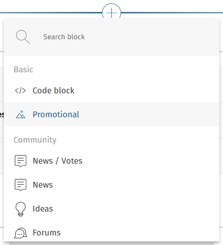The width and height of the screenshot is (223, 245).
Task: Click the blue insertion line right of plus
Action: point(172,12)
